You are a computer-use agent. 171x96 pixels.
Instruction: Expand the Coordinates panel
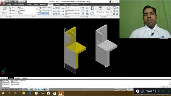click(x=80, y=17)
